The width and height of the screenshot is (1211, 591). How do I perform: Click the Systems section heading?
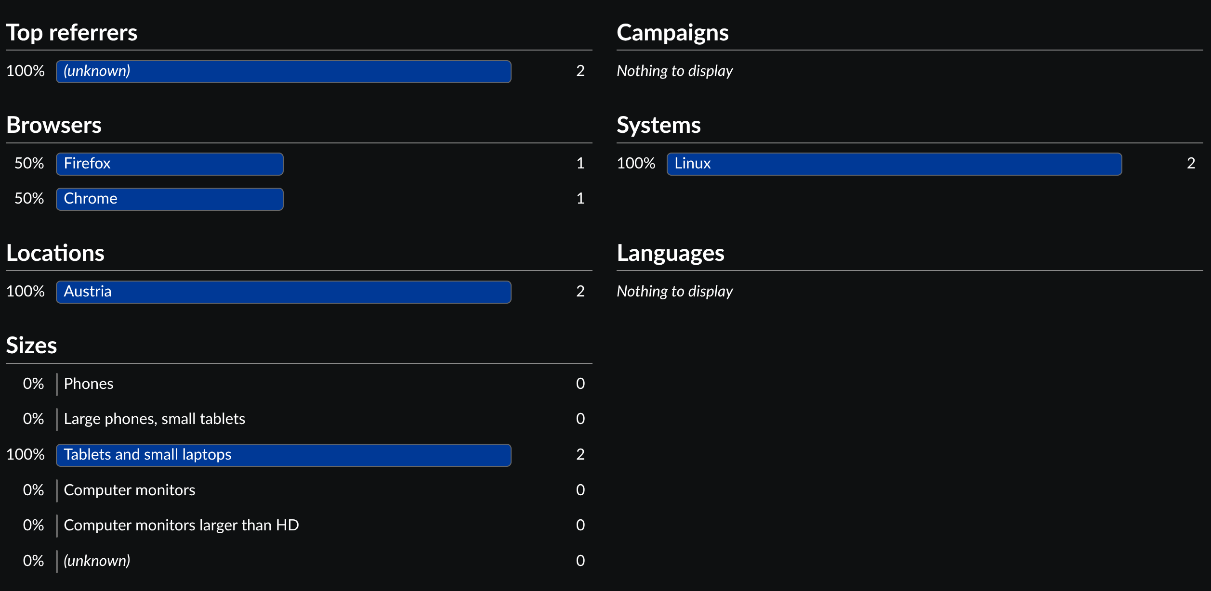(x=658, y=126)
